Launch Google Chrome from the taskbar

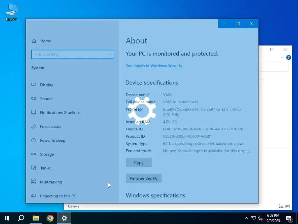pyautogui.click(x=50, y=218)
